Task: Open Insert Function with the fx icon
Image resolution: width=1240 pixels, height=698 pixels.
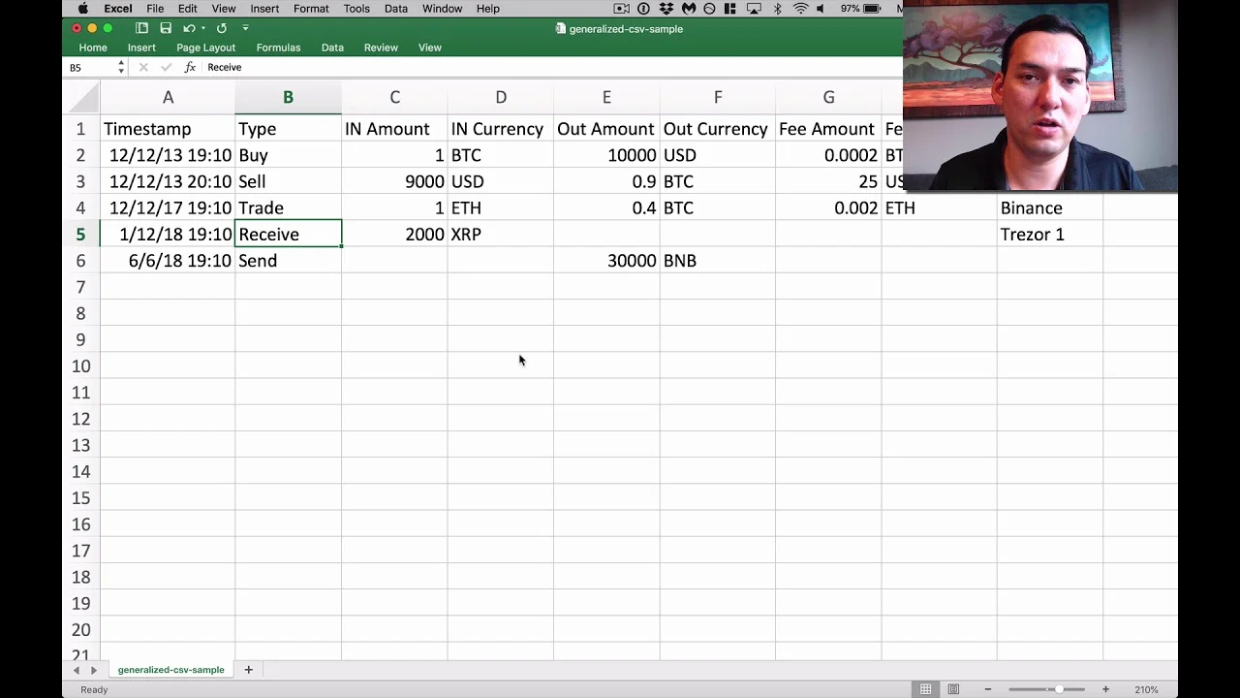Action: 189,67
